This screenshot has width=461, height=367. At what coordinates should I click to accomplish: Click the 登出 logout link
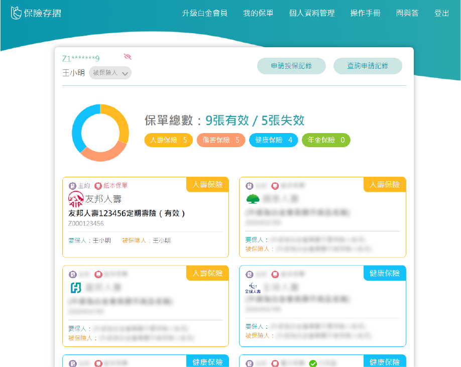pyautogui.click(x=442, y=14)
